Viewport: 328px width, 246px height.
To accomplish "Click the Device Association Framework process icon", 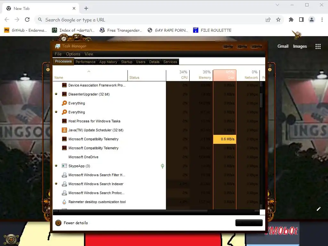I will (x=64, y=85).
